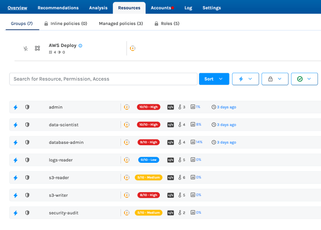
Task: Click the 14% usage chart icon
Action: pos(193,142)
